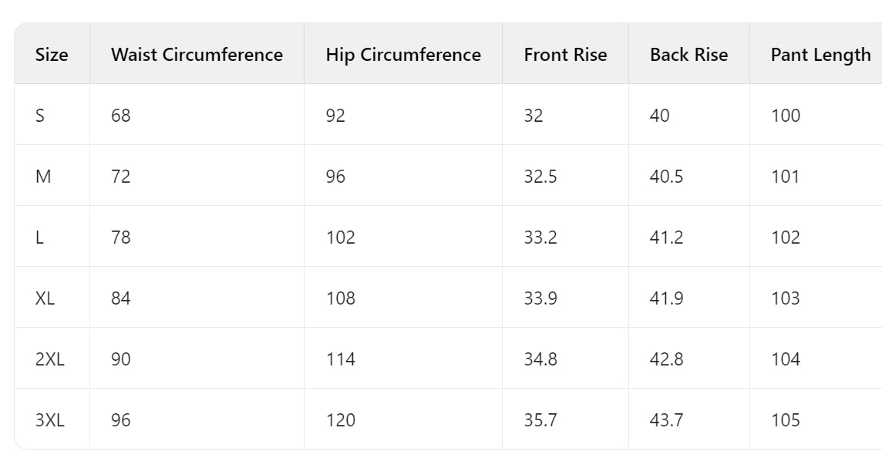Image resolution: width=882 pixels, height=458 pixels.
Task: Click the S size row label
Action: [40, 116]
